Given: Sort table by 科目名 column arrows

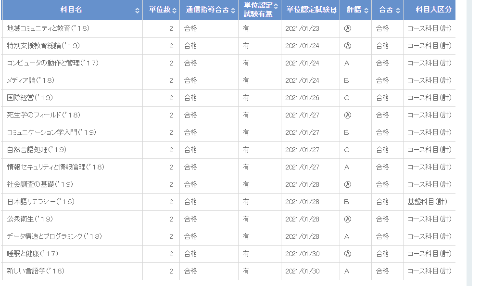Looking at the screenshot, I should tap(137, 11).
